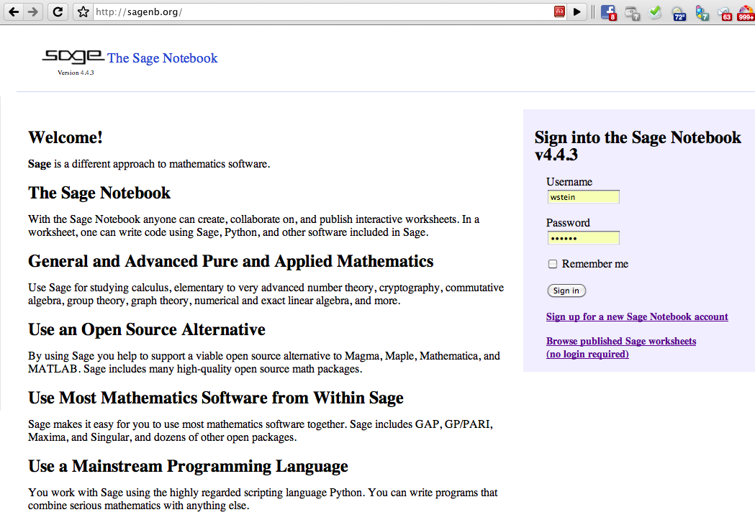Click the browser forward arrow
This screenshot has width=755, height=525.
click(32, 12)
